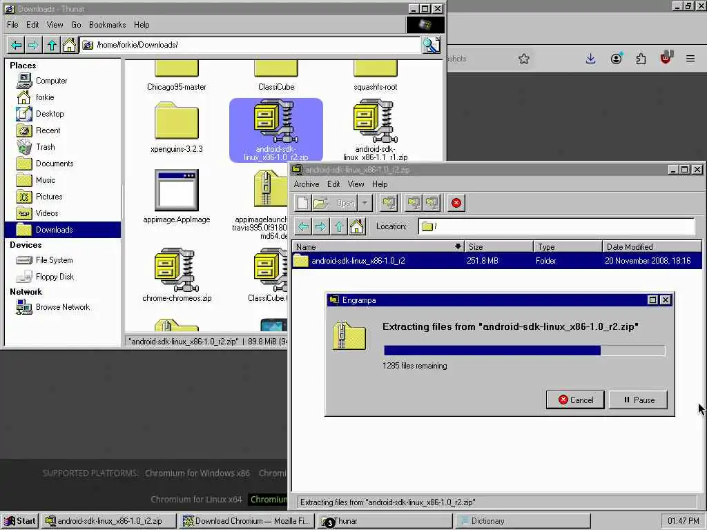Click the Thunar search icon
This screenshot has height=530, width=707.
coord(432,45)
